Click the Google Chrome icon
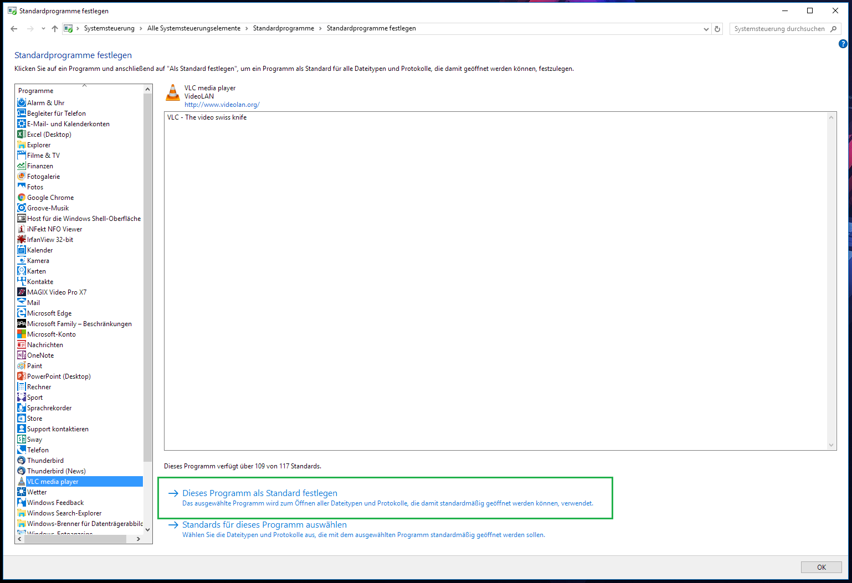Viewport: 852px width, 583px height. [x=22, y=197]
